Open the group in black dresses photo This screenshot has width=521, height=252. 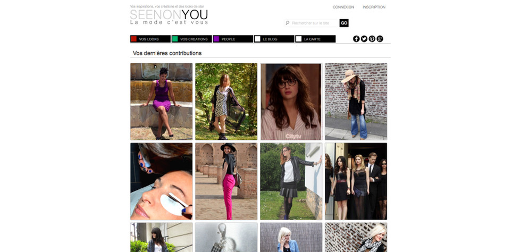(x=356, y=181)
